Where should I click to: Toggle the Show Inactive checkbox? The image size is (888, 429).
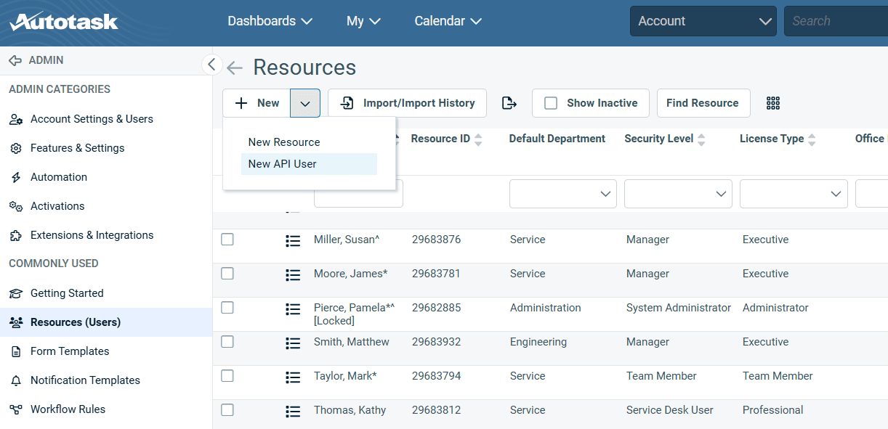coord(551,103)
